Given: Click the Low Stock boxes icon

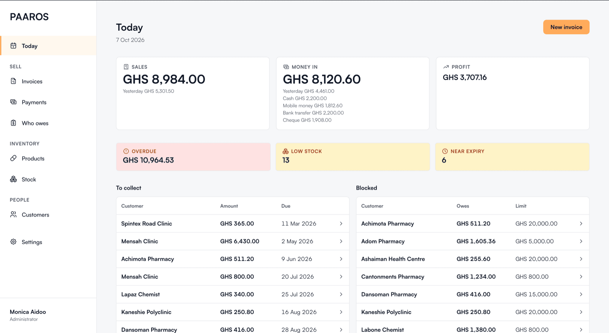Looking at the screenshot, I should (285, 151).
